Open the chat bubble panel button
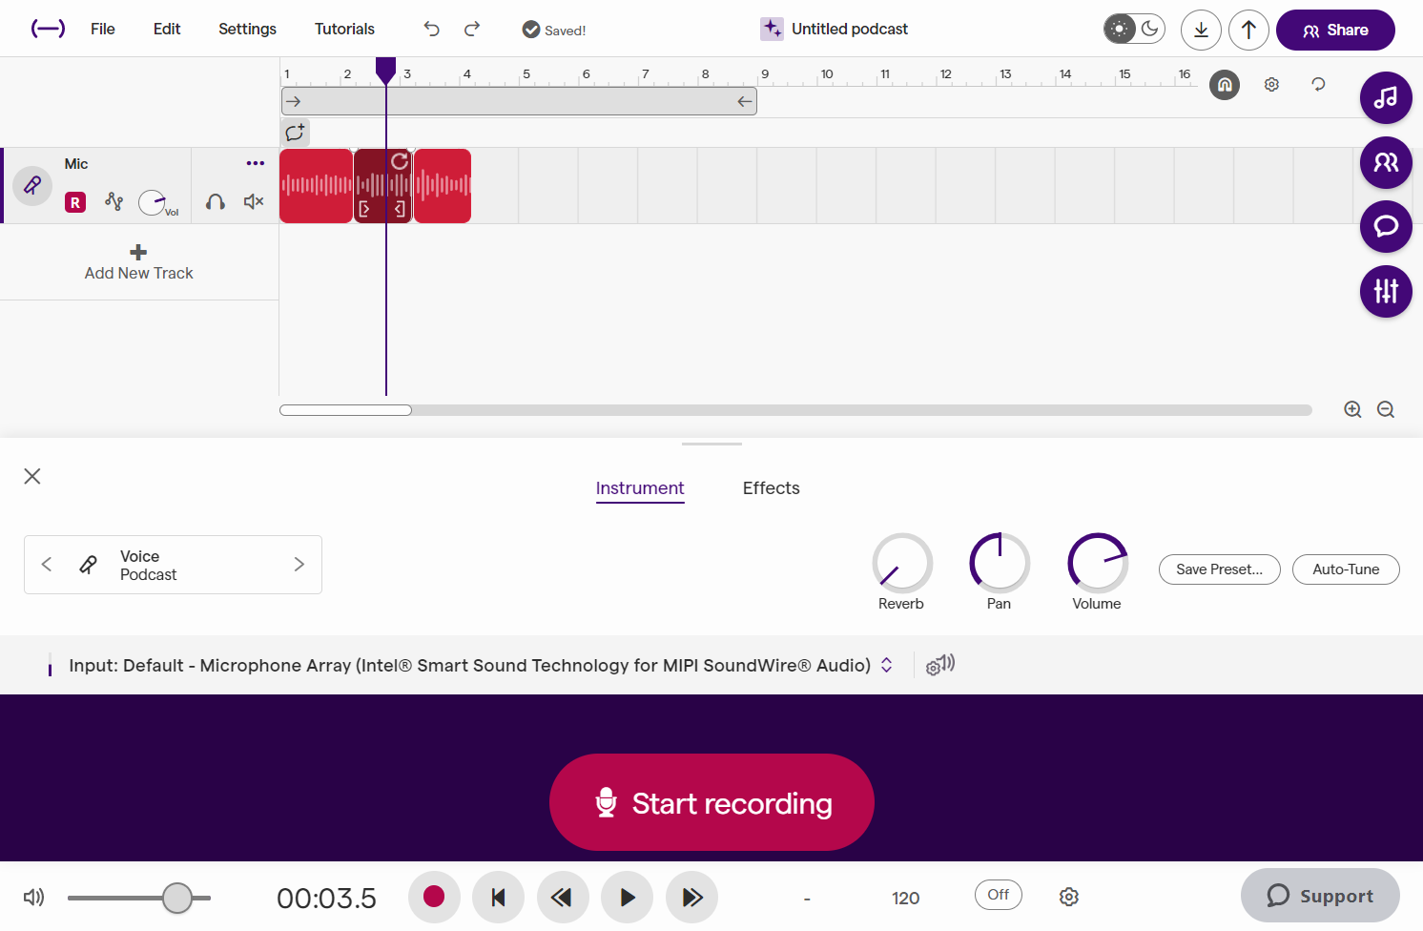1423x931 pixels. (1386, 226)
